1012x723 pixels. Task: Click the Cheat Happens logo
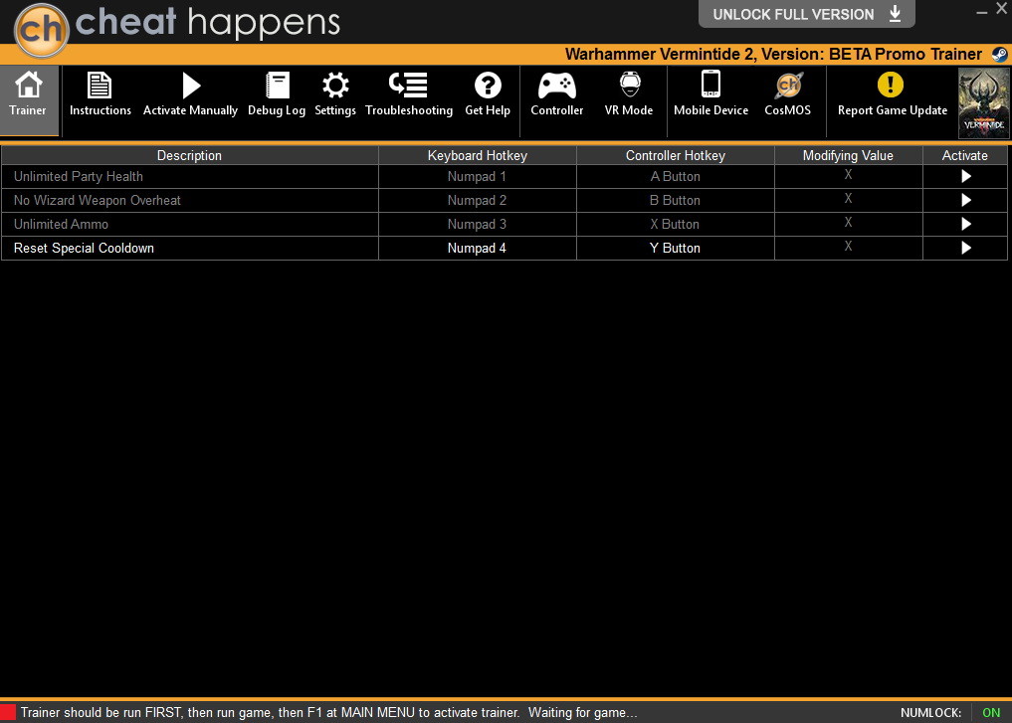coord(42,30)
